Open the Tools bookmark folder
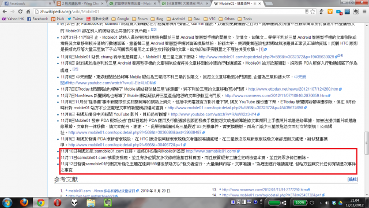369x208 pixels. click(244, 19)
